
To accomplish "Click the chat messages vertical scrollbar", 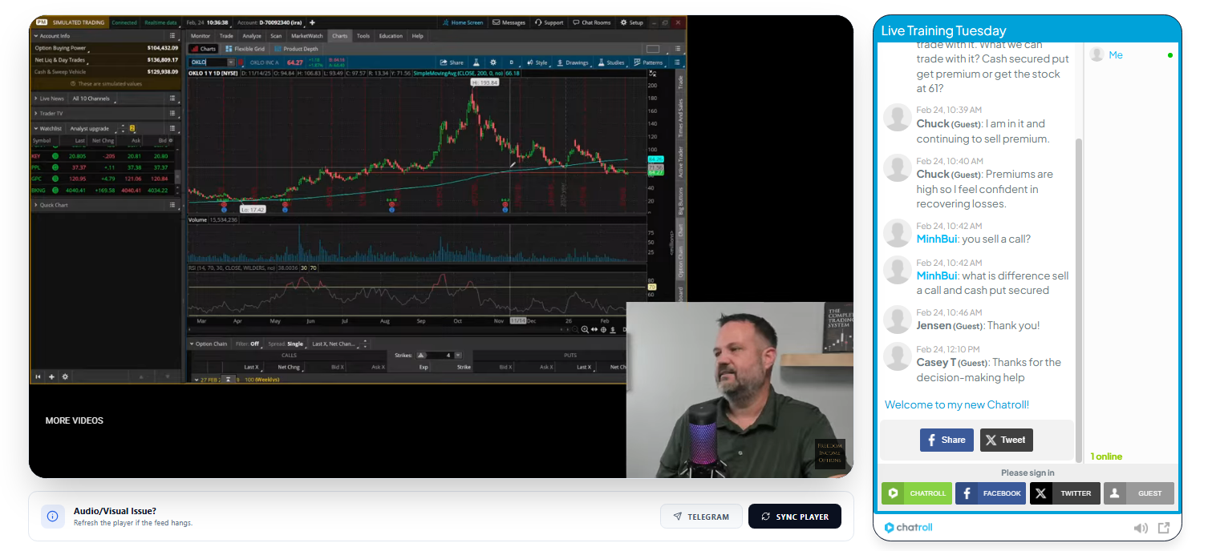I will click(1079, 280).
